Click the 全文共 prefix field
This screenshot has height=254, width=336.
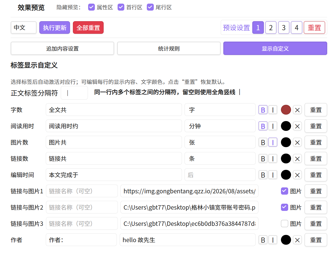pos(114,110)
